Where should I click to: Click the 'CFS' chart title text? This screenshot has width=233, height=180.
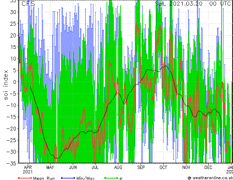coord(28,4)
